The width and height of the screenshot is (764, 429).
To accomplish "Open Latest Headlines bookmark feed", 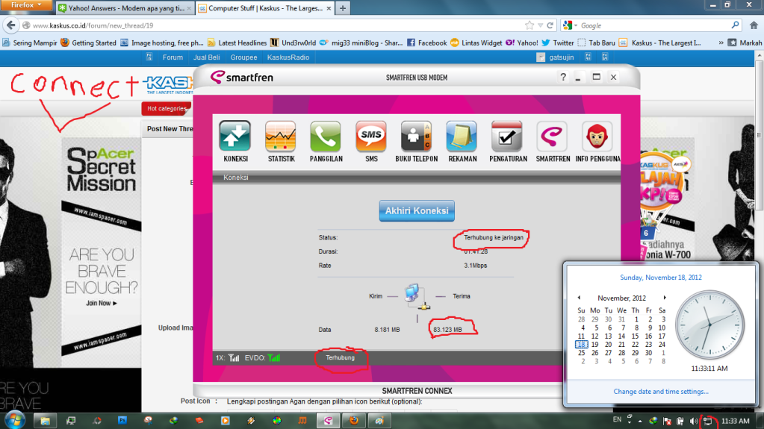I will pos(237,43).
